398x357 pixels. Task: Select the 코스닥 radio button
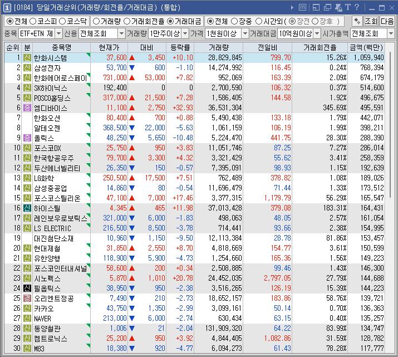point(62,21)
